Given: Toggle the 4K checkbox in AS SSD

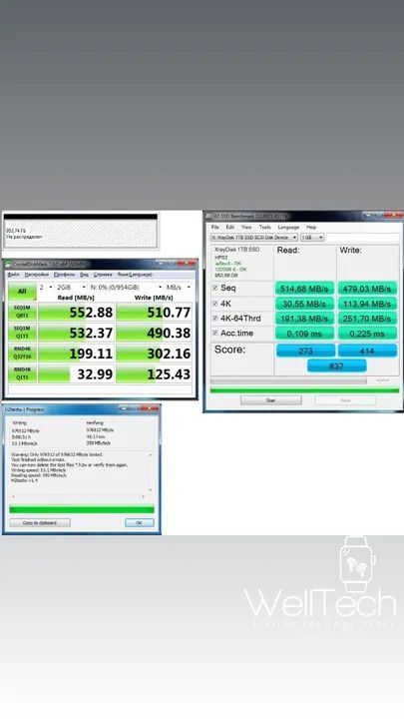Looking at the screenshot, I should (x=215, y=304).
